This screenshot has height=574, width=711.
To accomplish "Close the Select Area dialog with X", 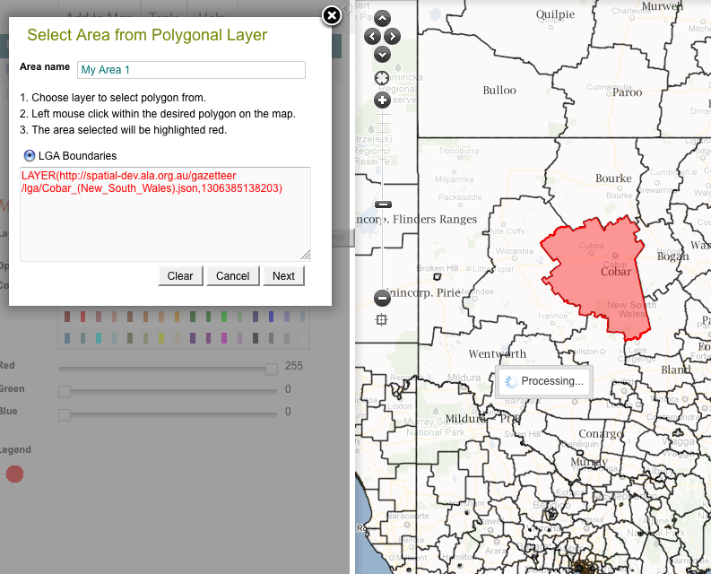I will point(332,15).
